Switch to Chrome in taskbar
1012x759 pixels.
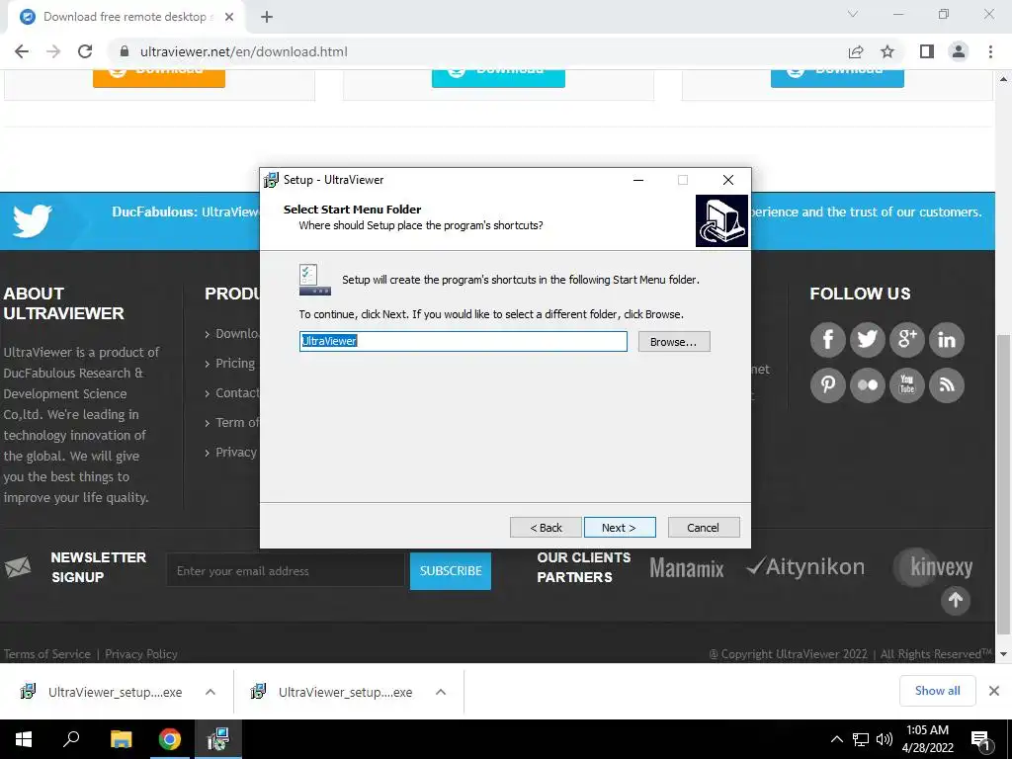pos(170,739)
